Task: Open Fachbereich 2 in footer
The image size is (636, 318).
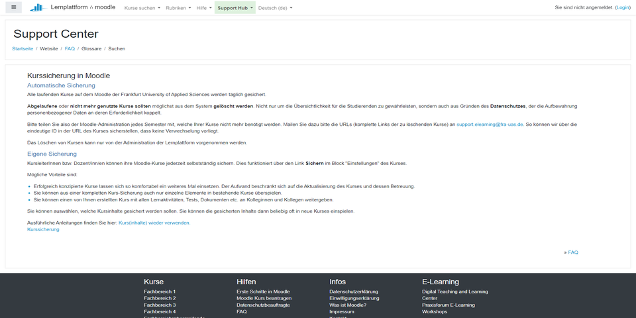Action: [x=160, y=298]
